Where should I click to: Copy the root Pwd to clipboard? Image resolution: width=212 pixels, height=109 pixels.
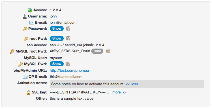[68, 38]
